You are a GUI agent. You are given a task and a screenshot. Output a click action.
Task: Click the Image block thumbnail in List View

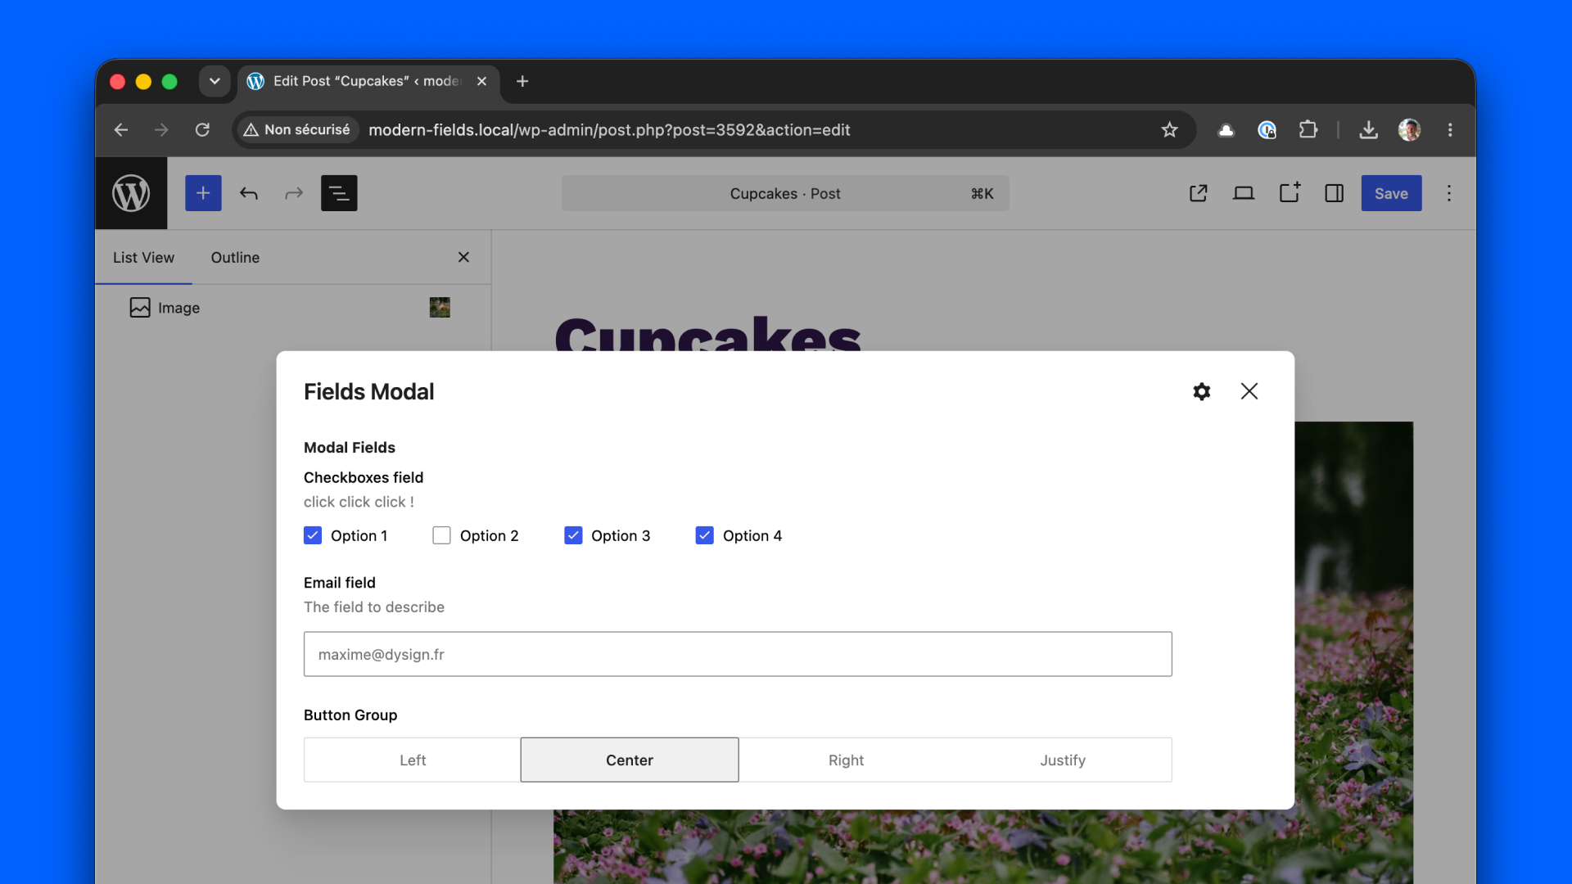tap(440, 308)
